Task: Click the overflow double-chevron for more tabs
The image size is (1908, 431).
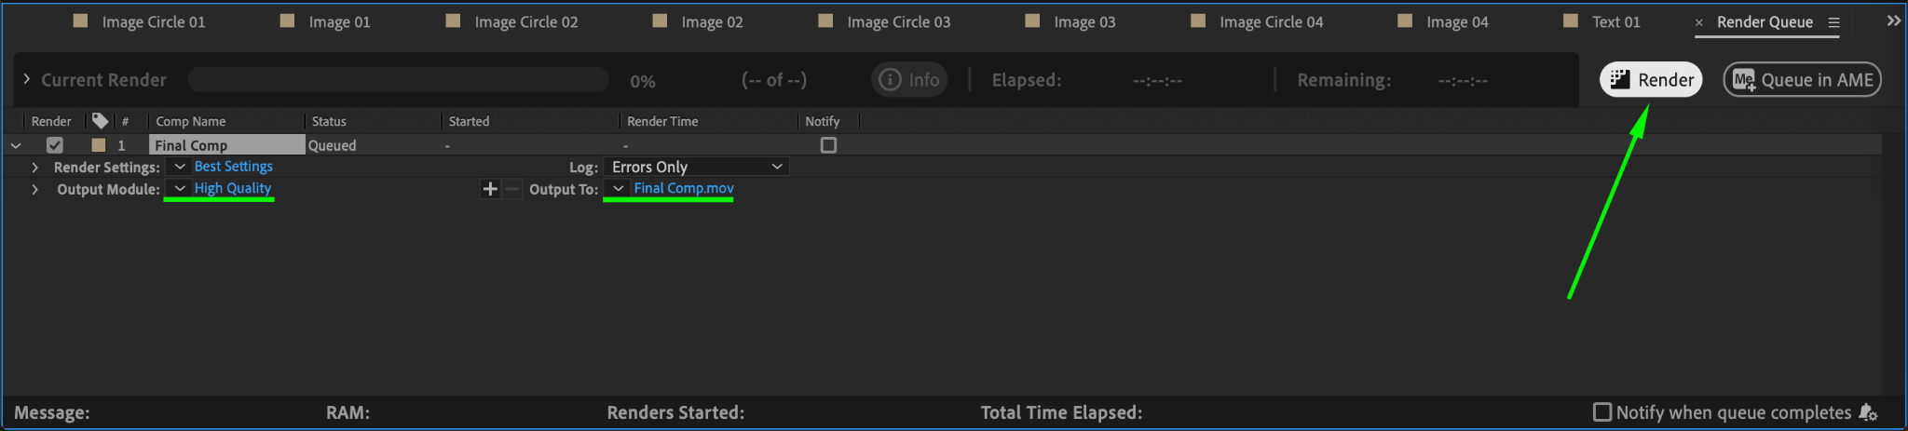Action: tap(1893, 20)
